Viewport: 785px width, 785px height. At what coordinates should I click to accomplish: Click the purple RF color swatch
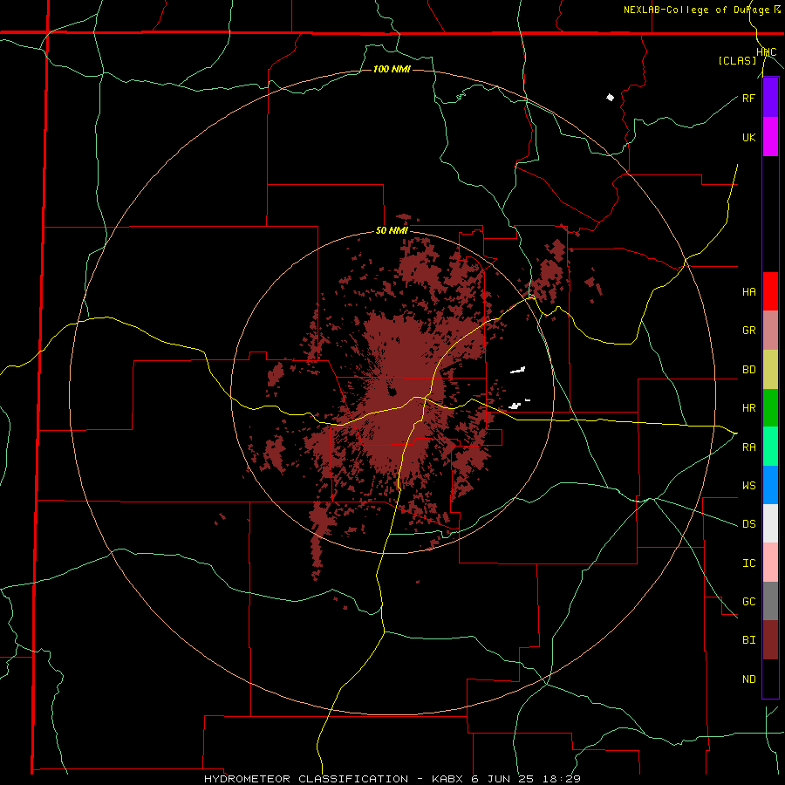click(x=770, y=98)
